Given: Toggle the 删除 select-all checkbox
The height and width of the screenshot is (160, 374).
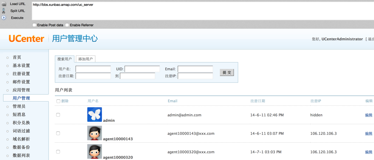Looking at the screenshot, I should (x=58, y=101).
